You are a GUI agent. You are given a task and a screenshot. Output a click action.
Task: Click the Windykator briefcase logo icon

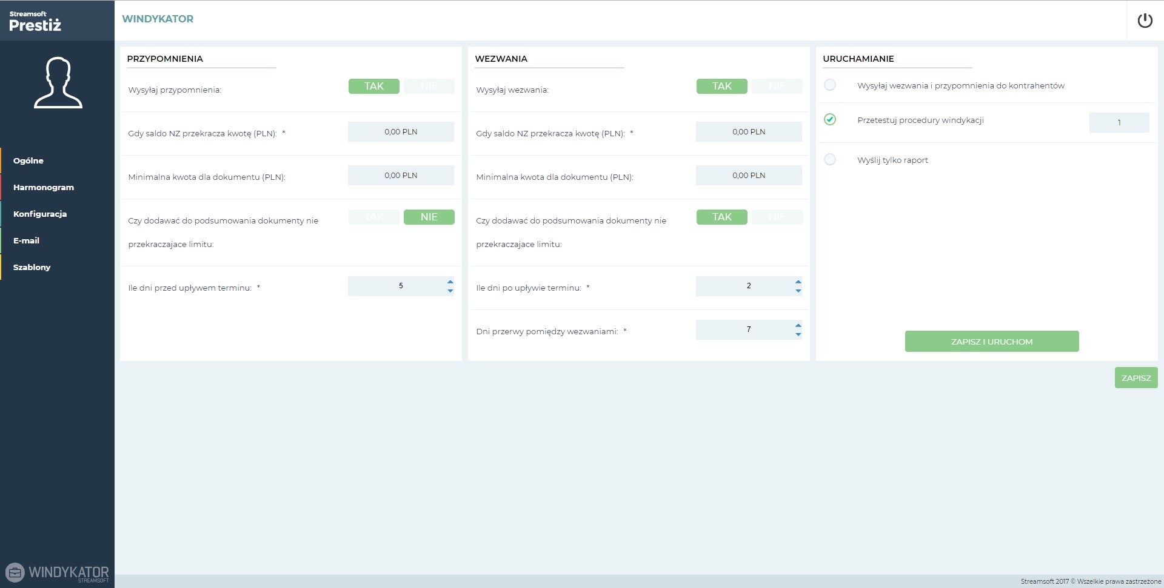click(x=15, y=572)
